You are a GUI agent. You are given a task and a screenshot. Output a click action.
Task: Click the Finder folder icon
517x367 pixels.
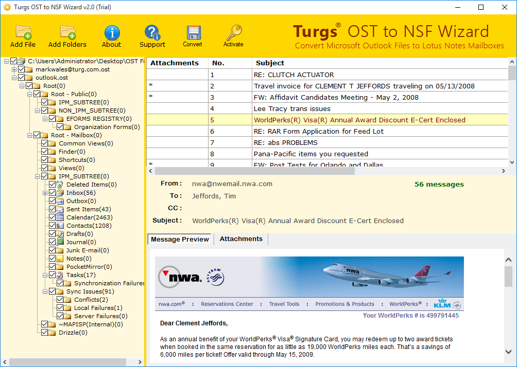click(x=52, y=152)
